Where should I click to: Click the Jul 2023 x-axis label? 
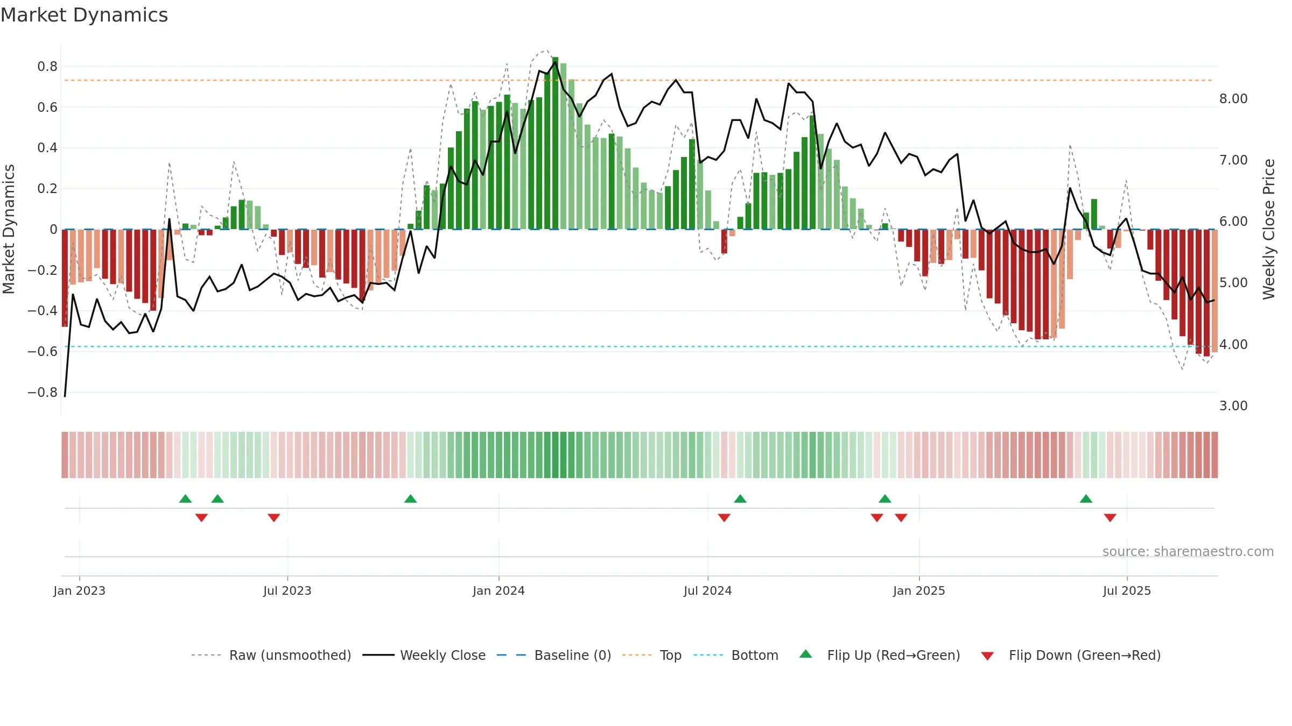[x=287, y=590]
